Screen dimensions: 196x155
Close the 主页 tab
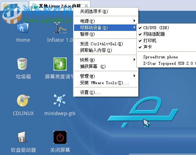tap(24, 6)
